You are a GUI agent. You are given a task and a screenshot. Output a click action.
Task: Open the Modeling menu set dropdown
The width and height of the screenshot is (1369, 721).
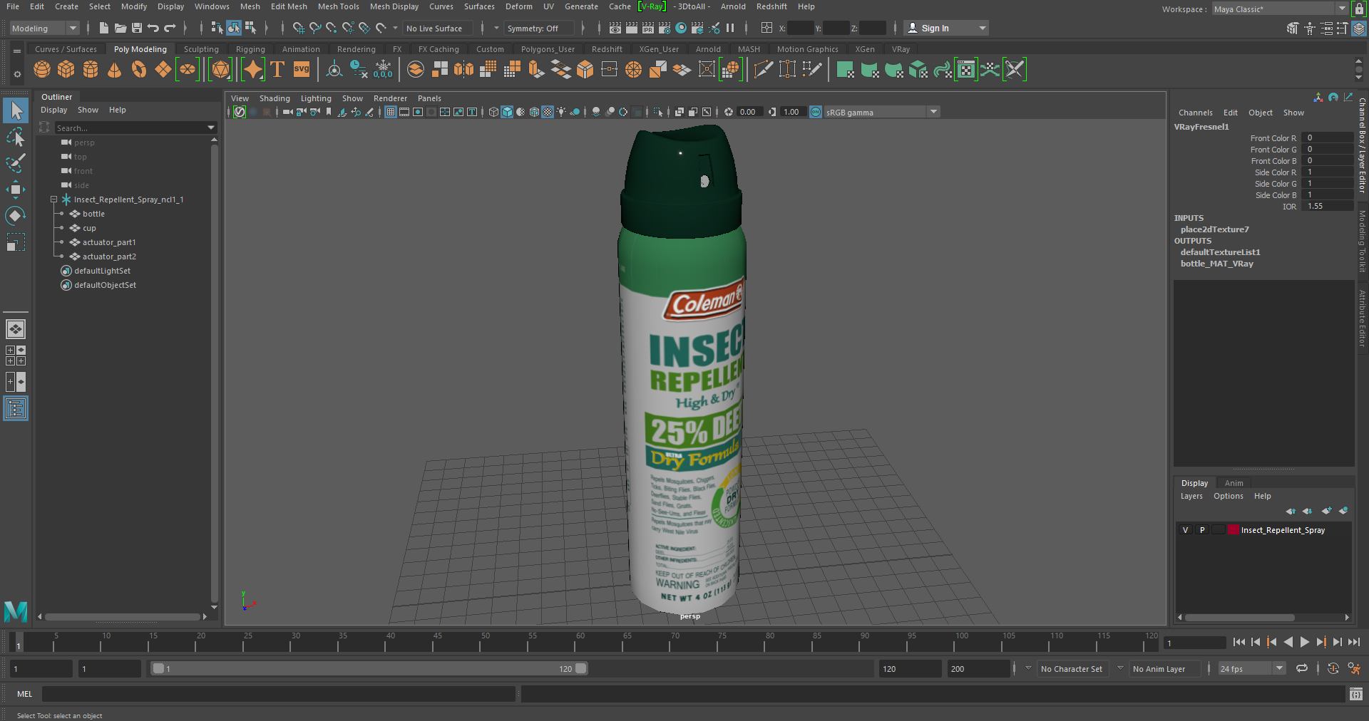tap(44, 28)
